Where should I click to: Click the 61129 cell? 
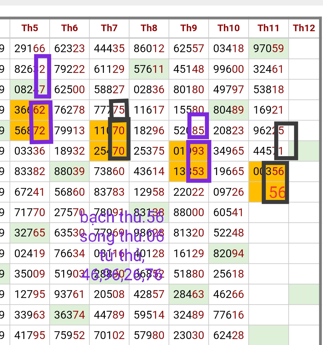click(x=109, y=69)
